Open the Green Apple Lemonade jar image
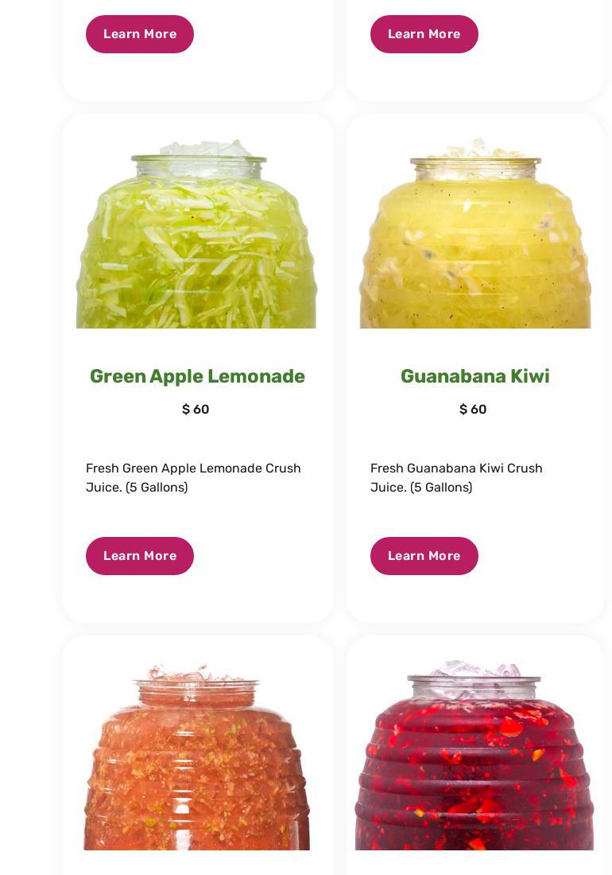The image size is (612, 875). click(196, 233)
